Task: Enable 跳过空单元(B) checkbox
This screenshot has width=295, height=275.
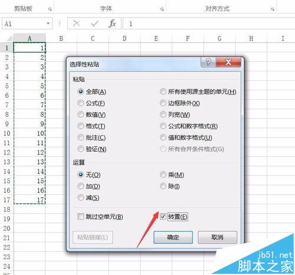Action: pyautogui.click(x=81, y=217)
